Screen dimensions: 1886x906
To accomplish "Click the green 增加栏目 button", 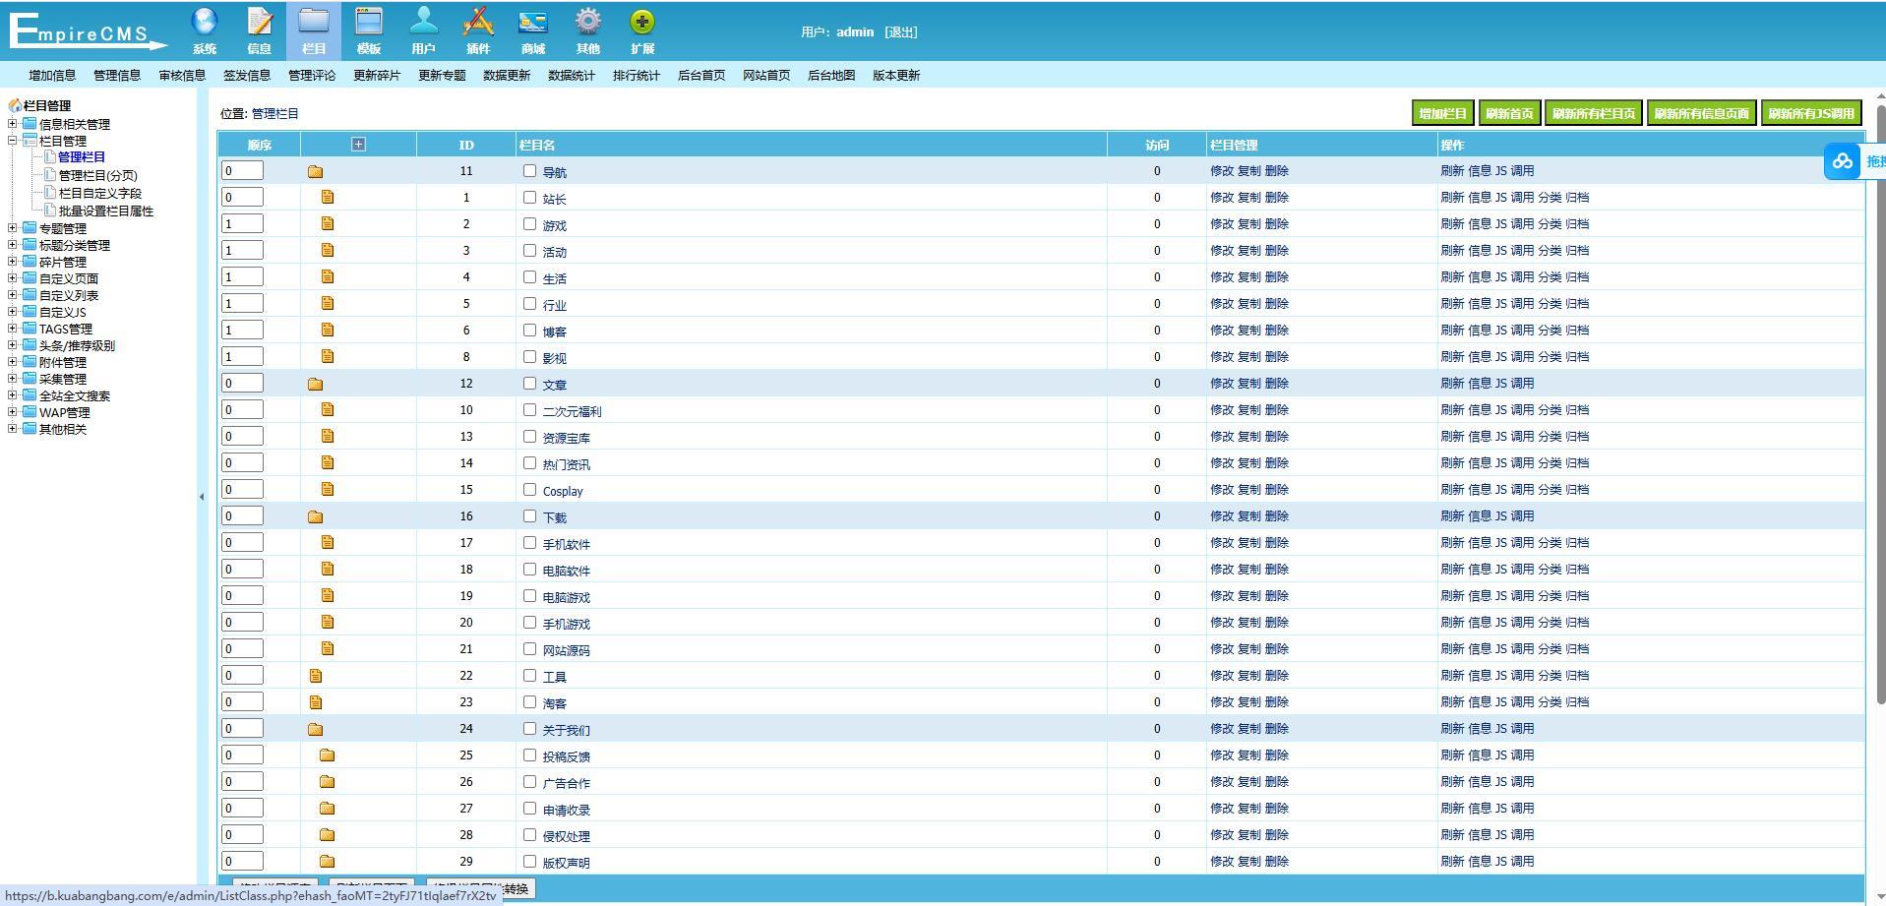I will click(1441, 114).
